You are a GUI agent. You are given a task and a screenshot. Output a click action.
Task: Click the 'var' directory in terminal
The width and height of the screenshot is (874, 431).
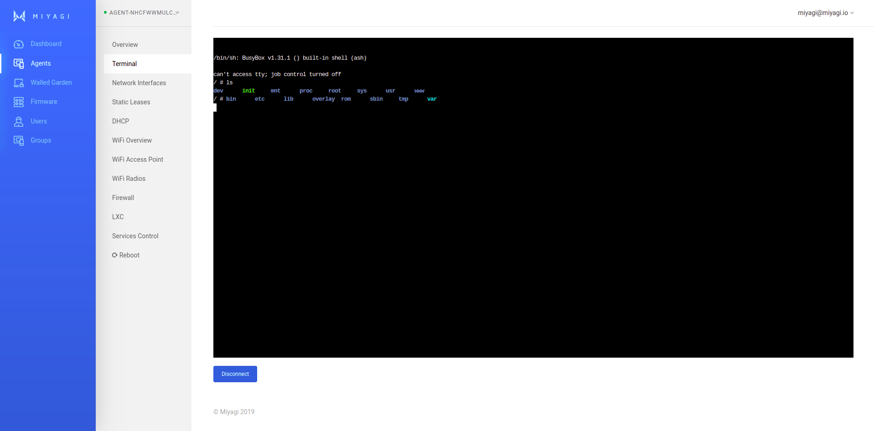[432, 99]
